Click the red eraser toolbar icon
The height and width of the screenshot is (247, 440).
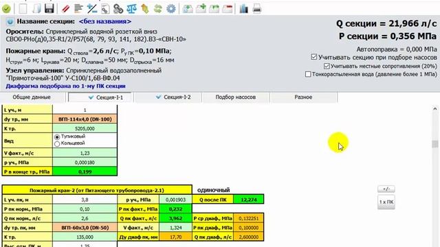click(x=66, y=9)
